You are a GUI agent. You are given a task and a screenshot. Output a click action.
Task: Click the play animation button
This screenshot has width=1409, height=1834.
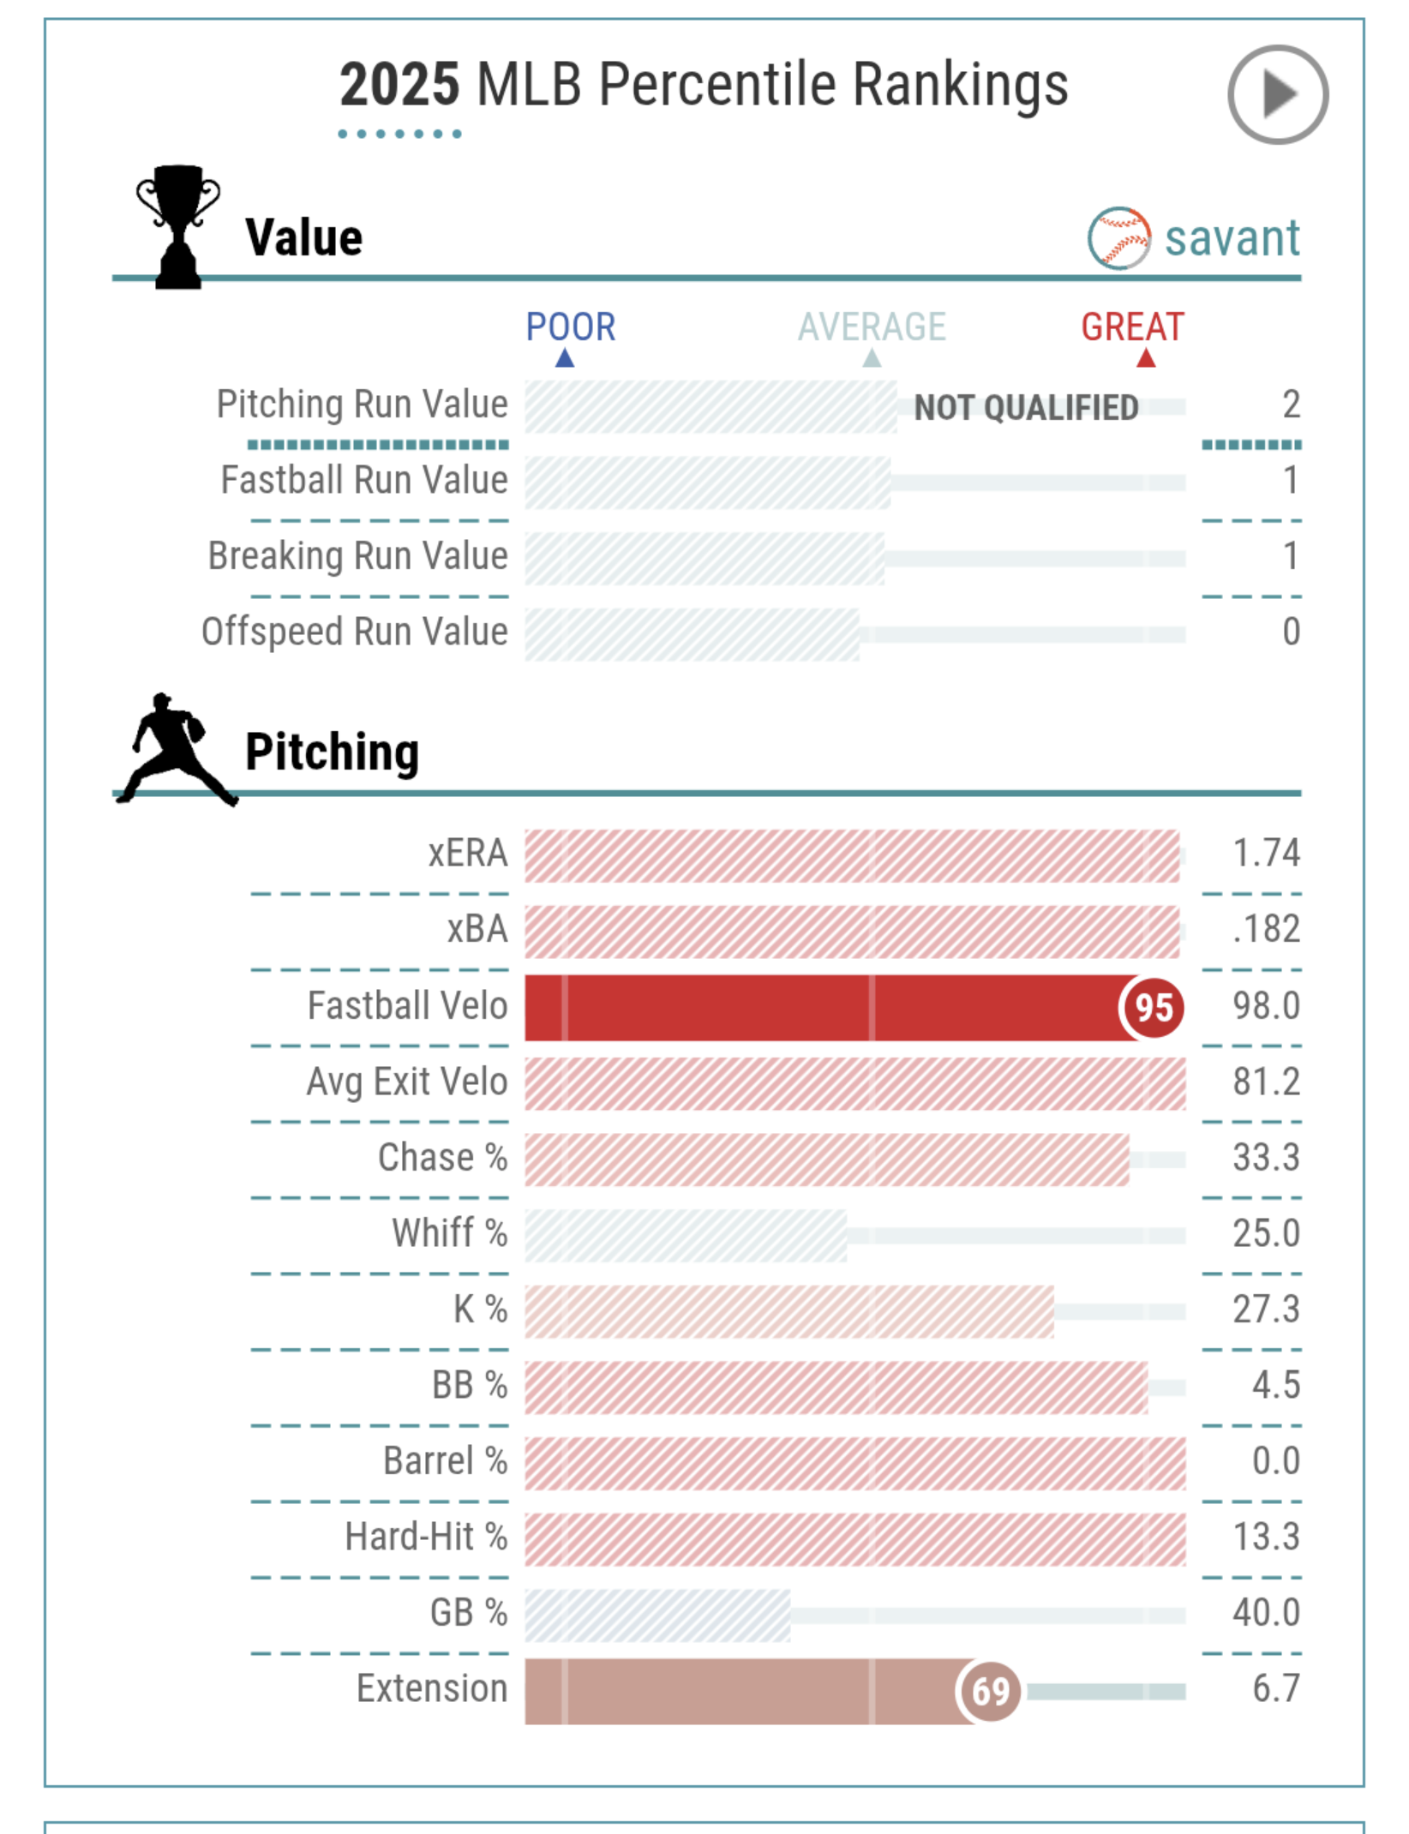click(x=1277, y=94)
